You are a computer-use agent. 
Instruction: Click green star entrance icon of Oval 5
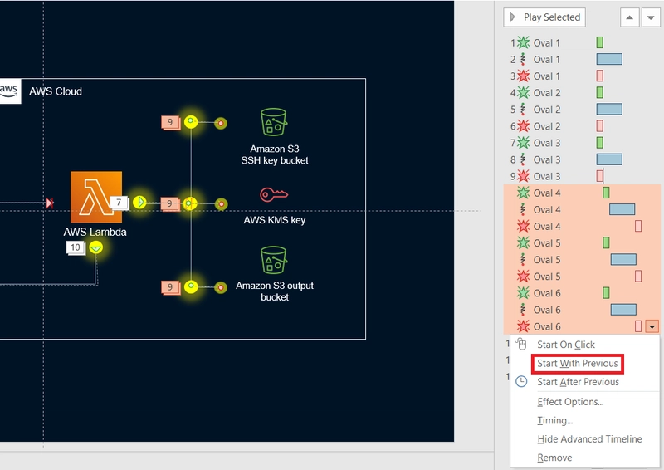(524, 242)
